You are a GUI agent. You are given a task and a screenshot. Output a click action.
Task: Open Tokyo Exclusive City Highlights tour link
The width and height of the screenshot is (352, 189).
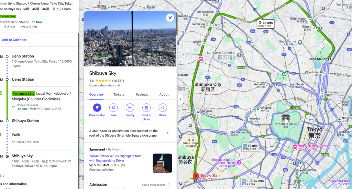point(115,158)
